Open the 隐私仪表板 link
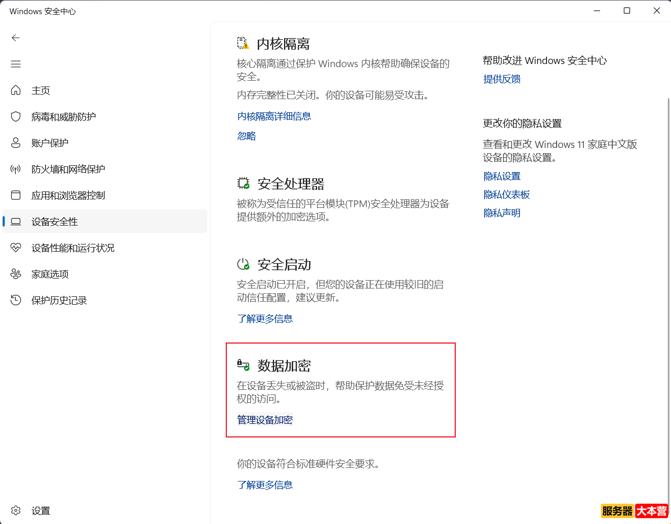 507,195
